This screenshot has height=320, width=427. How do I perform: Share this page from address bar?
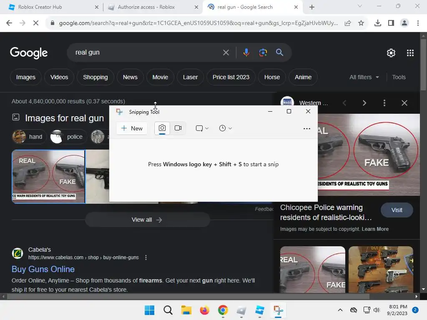[348, 23]
